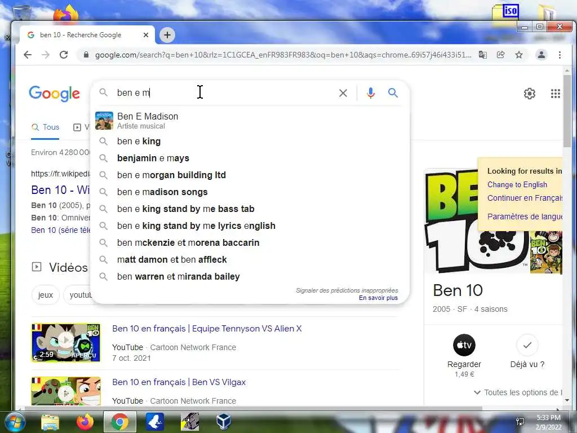The width and height of the screenshot is (577, 433).
Task: Click the 'En savoir plus' link
Action: click(378, 298)
